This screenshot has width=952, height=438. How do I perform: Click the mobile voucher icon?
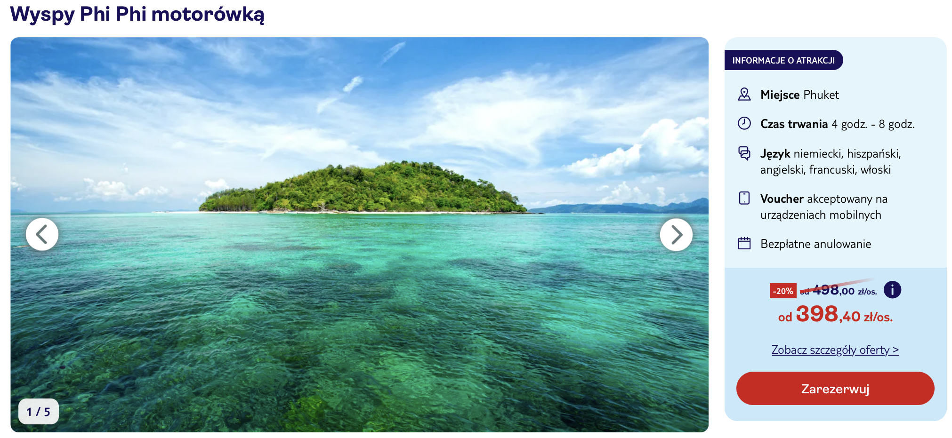[744, 198]
